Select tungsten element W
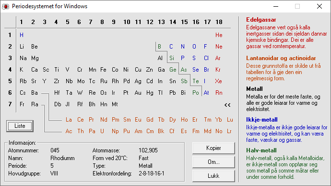 (80, 93)
